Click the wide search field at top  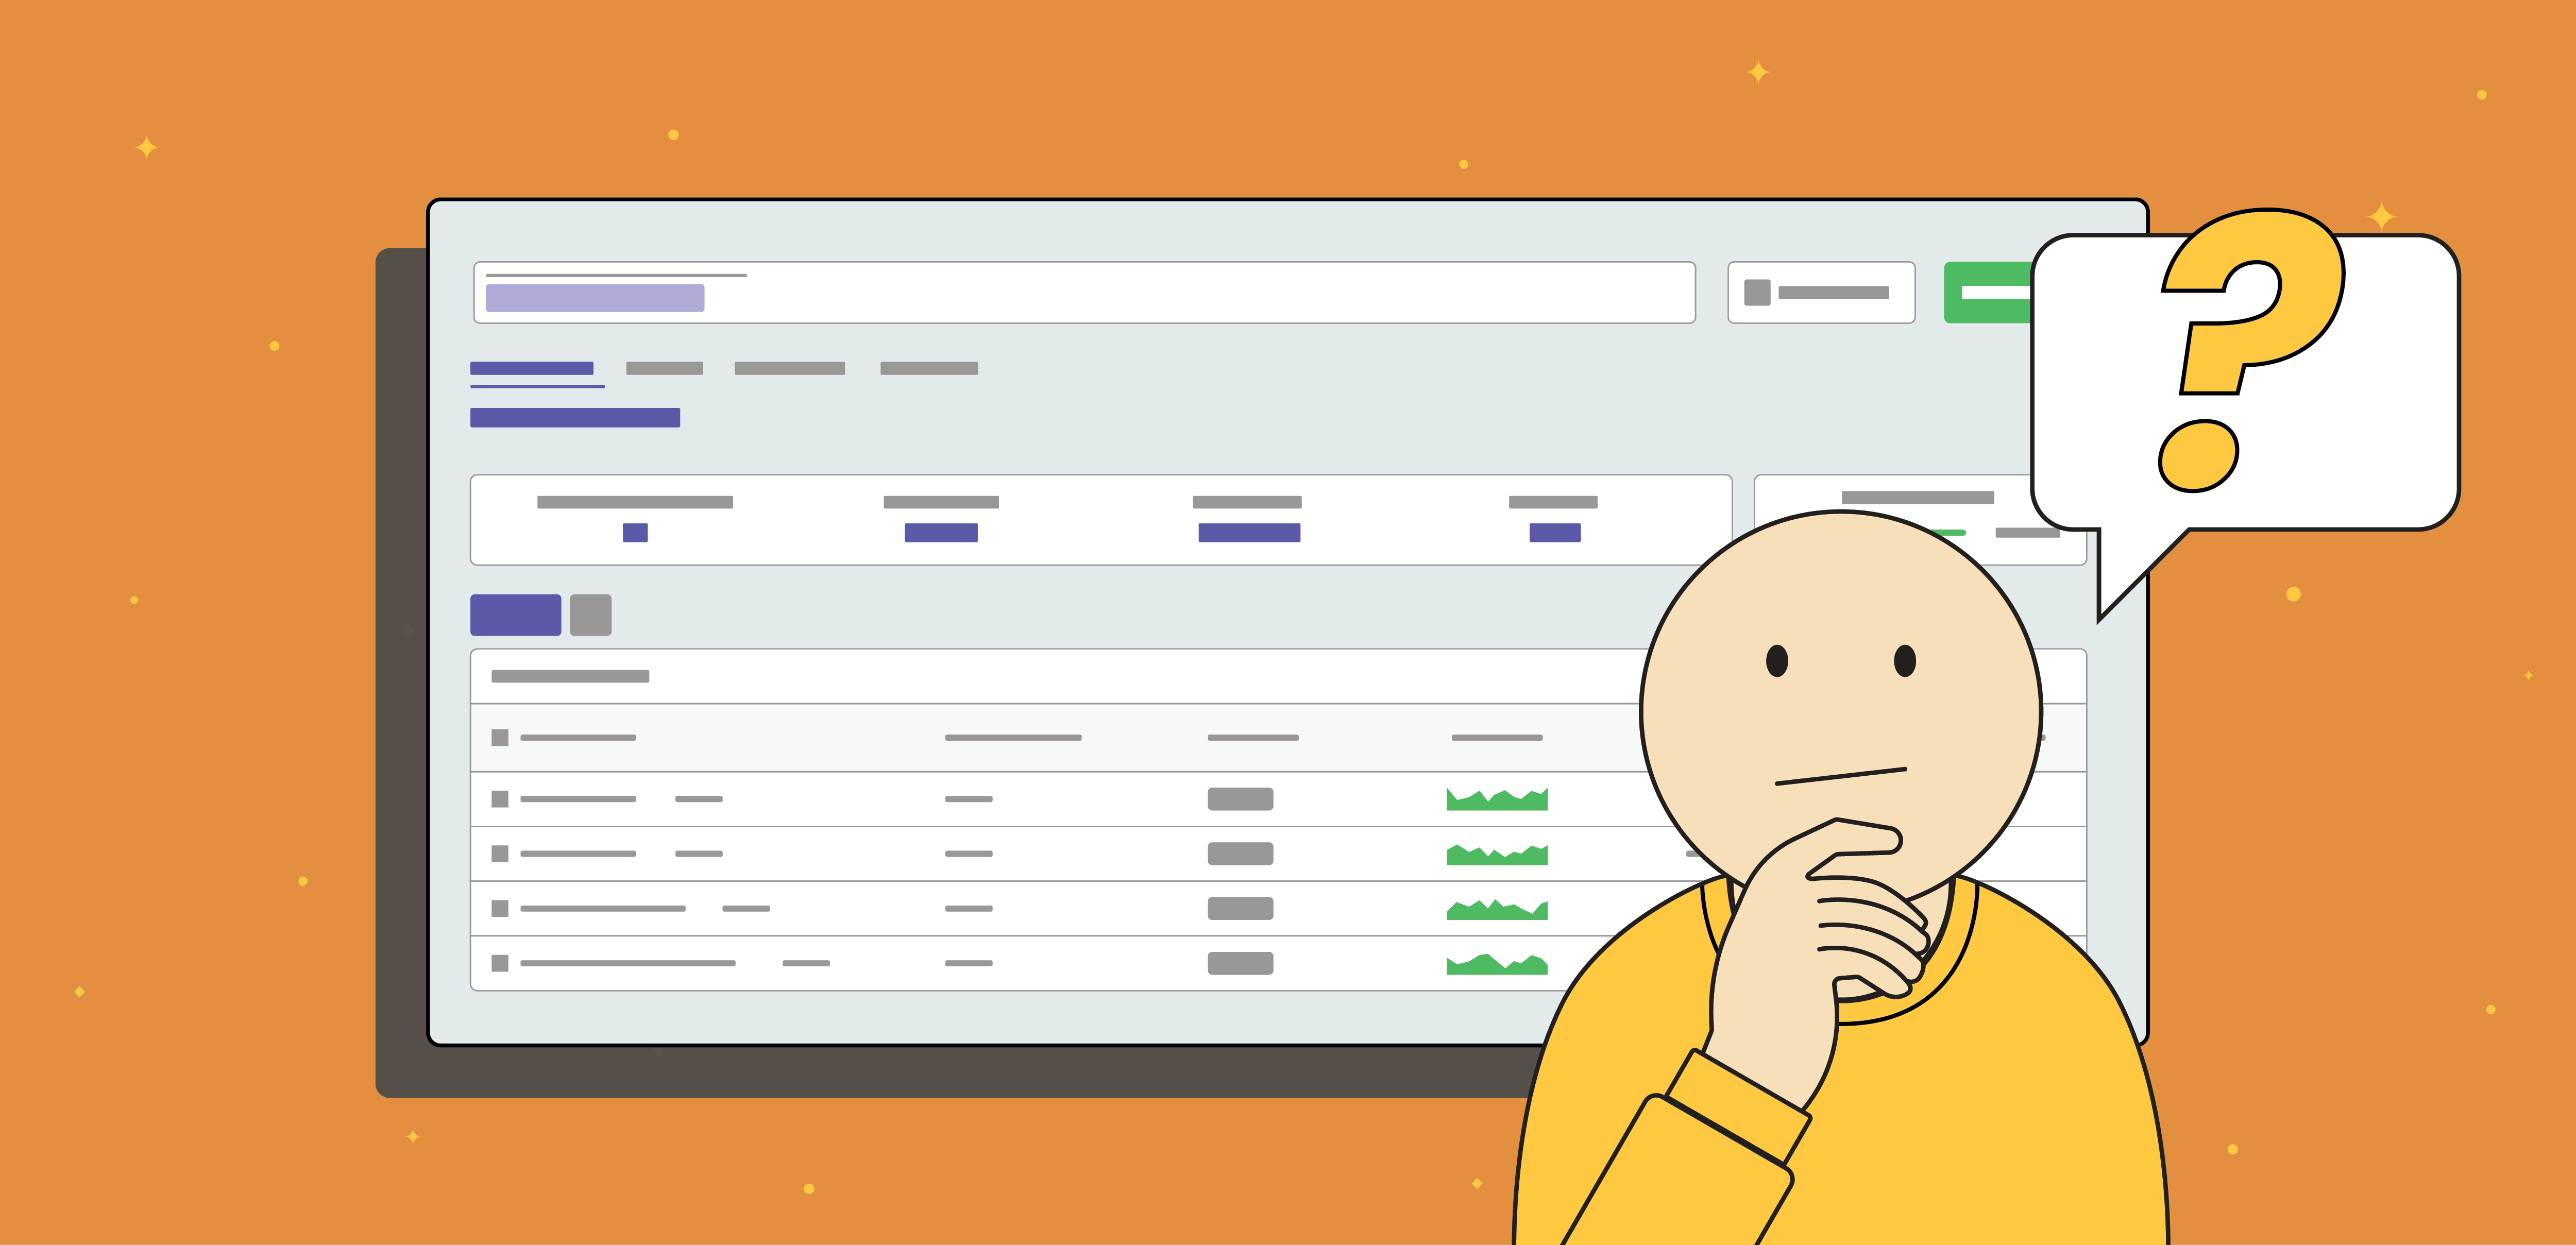(x=1084, y=292)
